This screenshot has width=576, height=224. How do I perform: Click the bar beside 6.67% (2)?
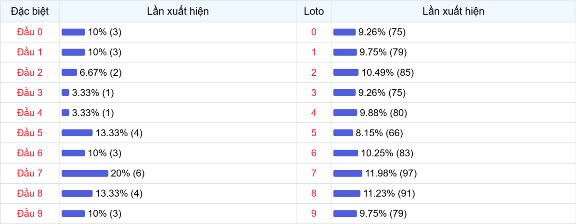tap(69, 72)
